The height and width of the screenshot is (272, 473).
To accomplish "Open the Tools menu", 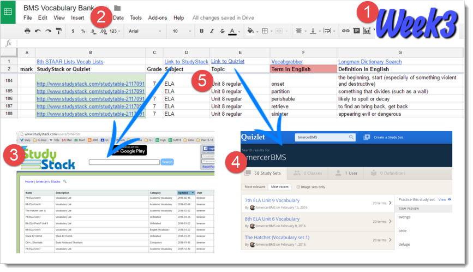I will point(136,18).
